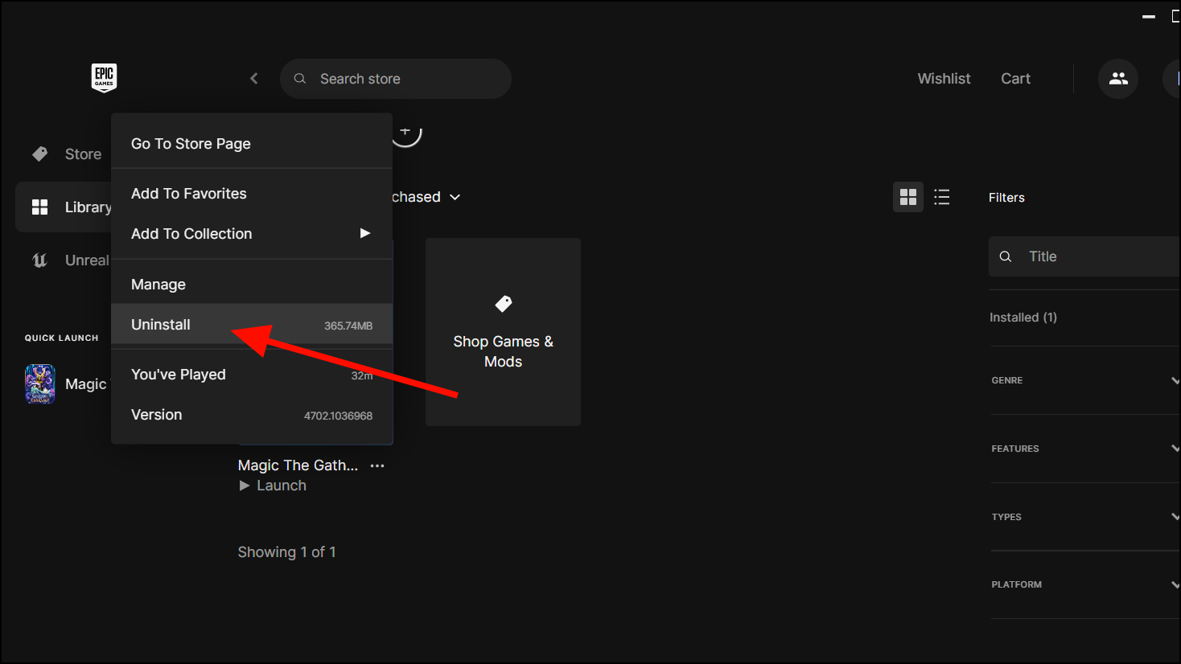Screen dimensions: 1181x664
Task: Click the tag icon on Shop Games card
Action: 504,304
